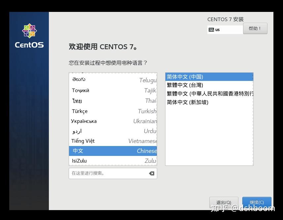Open the 帮助 help button
This screenshot has height=220, width=283.
pos(255,28)
